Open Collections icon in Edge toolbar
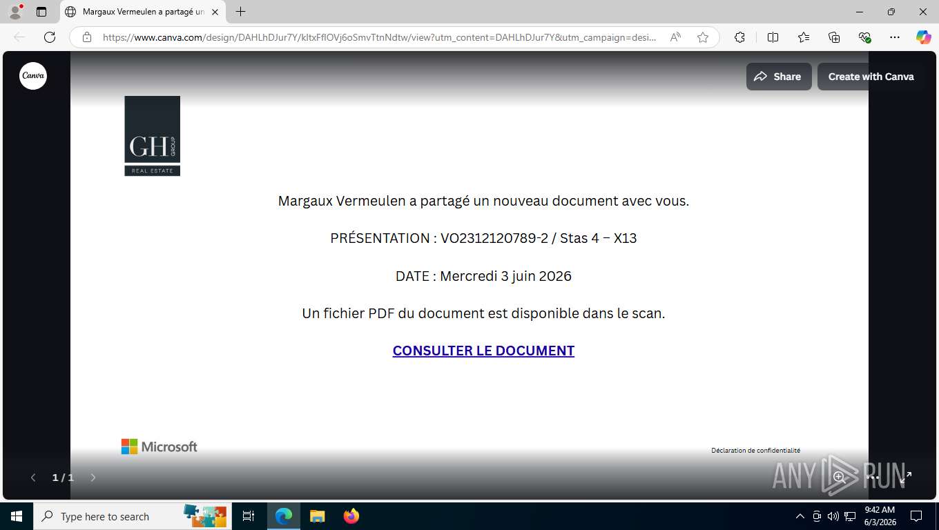 tap(834, 37)
